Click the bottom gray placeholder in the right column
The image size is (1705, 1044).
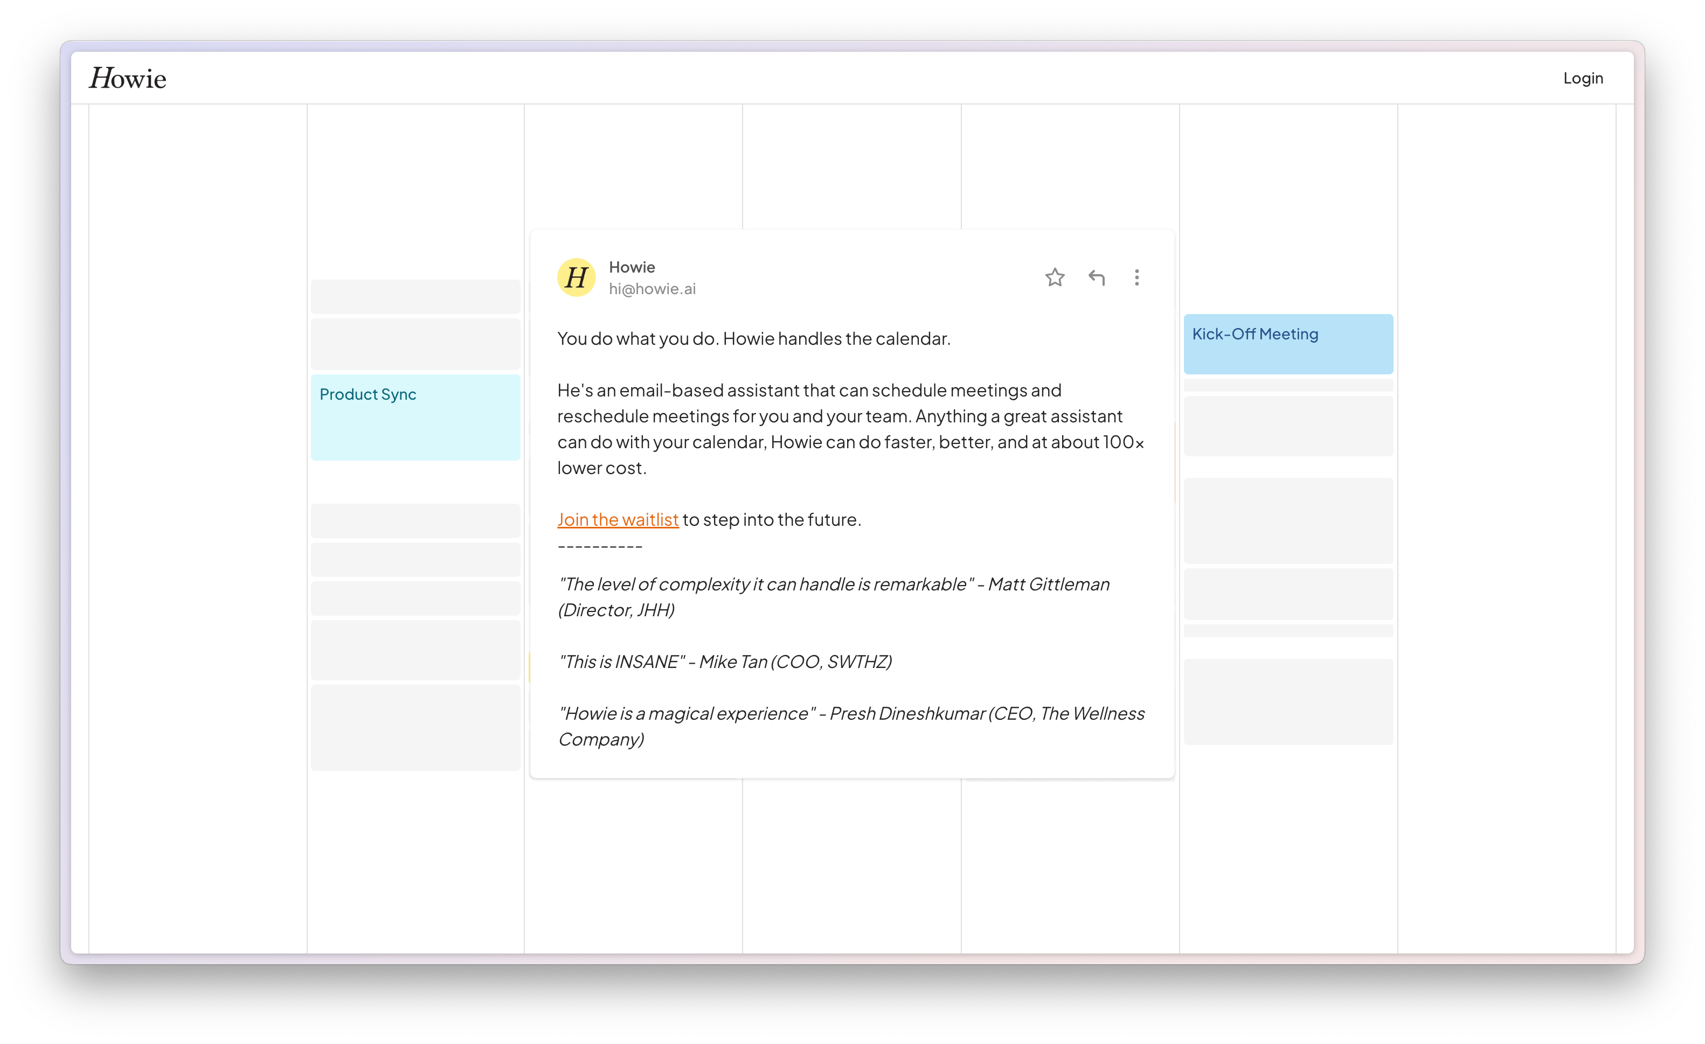pos(1288,701)
